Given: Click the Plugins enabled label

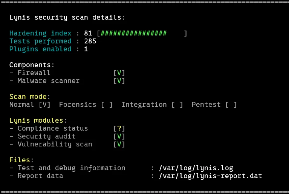Looking at the screenshot, I should 40,49.
